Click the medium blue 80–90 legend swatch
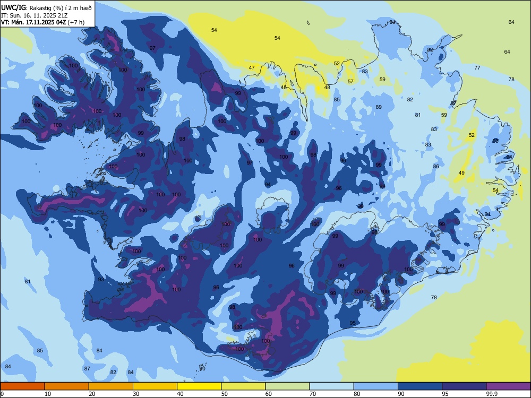531x398 pixels. [x=375, y=386]
